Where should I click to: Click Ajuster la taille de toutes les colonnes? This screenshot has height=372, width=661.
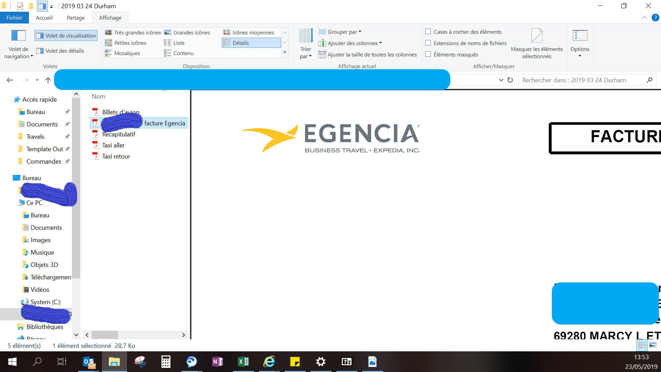pyautogui.click(x=367, y=54)
